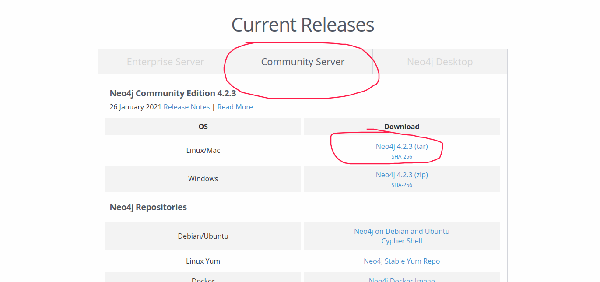Open the Neo4j Stable Yum Repo link
Image resolution: width=600 pixels, height=282 pixels.
[x=401, y=261]
